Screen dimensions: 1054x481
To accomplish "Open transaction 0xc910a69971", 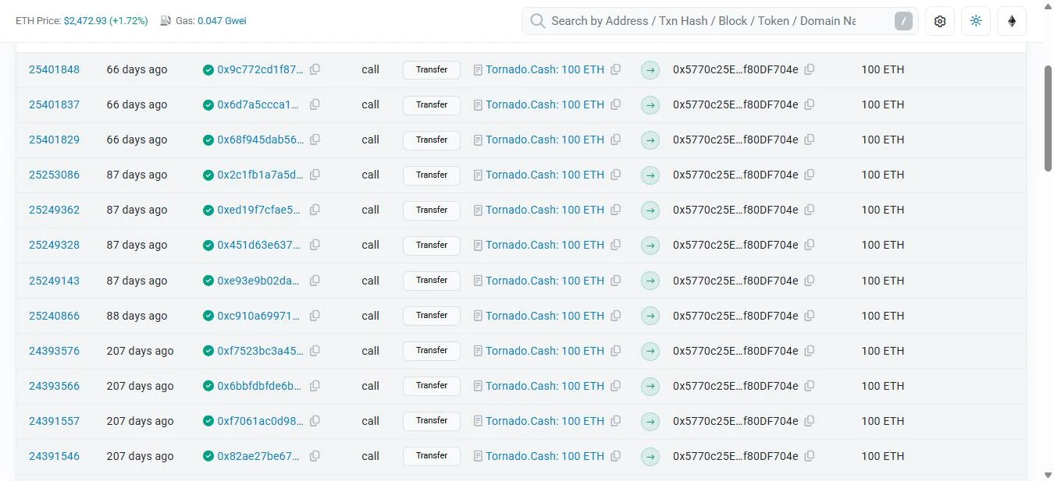I will (258, 316).
